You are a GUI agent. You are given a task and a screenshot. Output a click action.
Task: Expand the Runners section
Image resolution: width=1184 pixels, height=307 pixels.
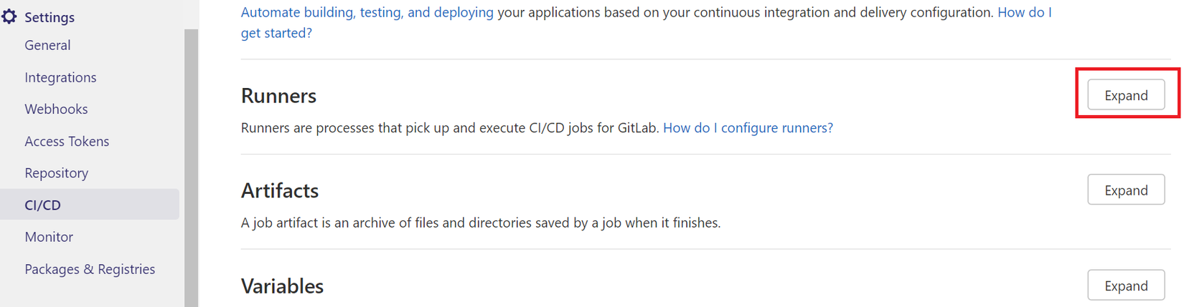pyautogui.click(x=1125, y=95)
